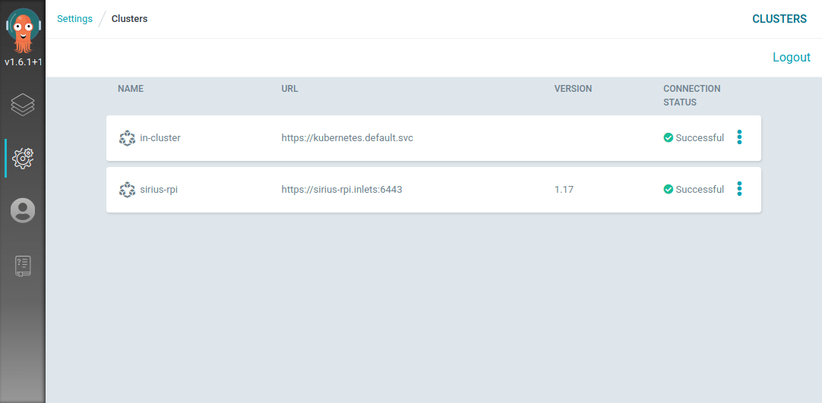Open the Applications stack icon in sidebar

click(x=23, y=105)
